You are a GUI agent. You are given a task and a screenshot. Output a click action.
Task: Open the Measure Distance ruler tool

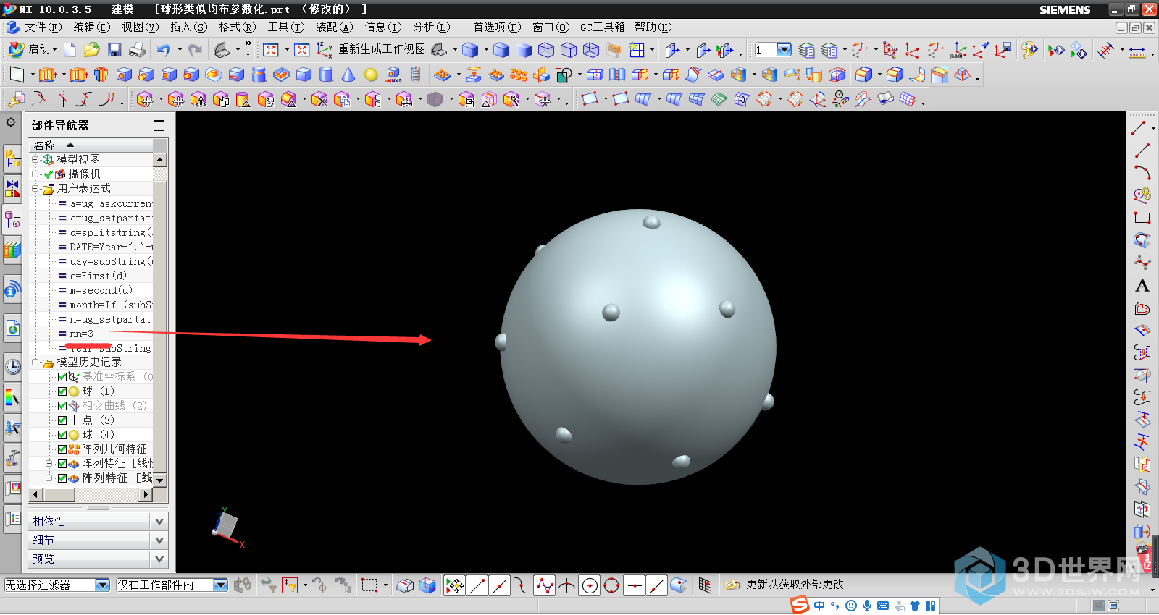[1137, 51]
